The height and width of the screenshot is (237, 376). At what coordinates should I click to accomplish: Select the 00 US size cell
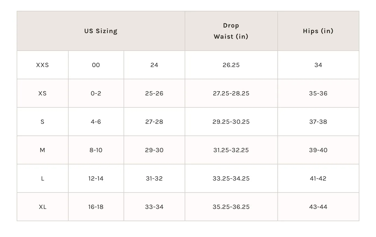pyautogui.click(x=96, y=65)
